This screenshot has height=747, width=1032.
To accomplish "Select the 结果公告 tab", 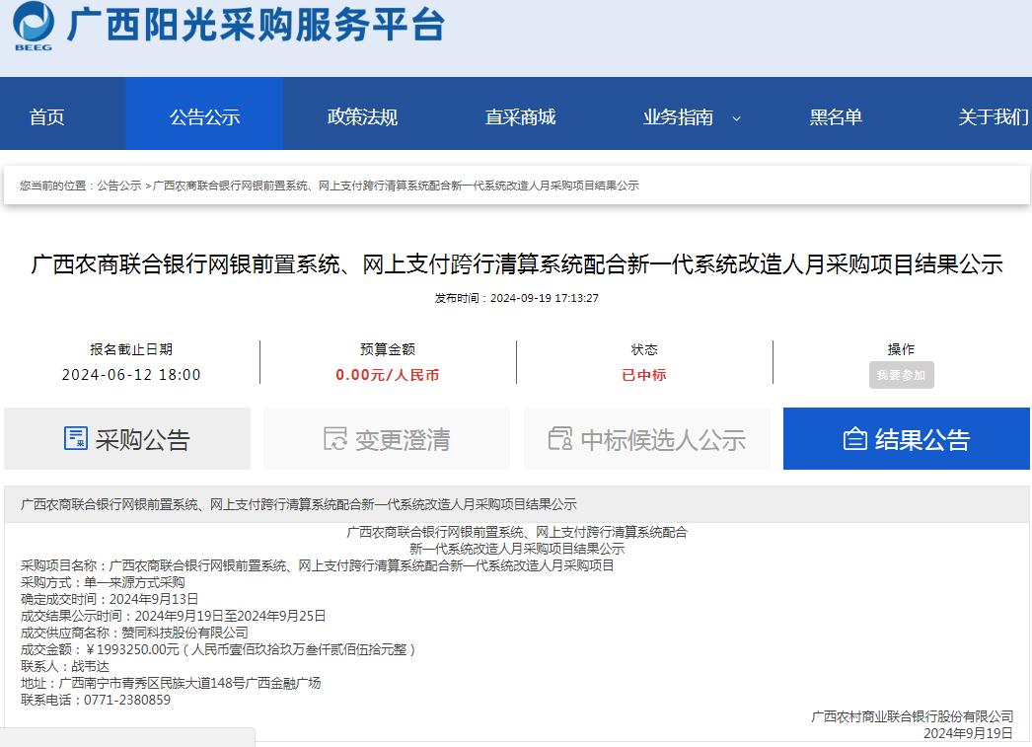I will (x=907, y=438).
